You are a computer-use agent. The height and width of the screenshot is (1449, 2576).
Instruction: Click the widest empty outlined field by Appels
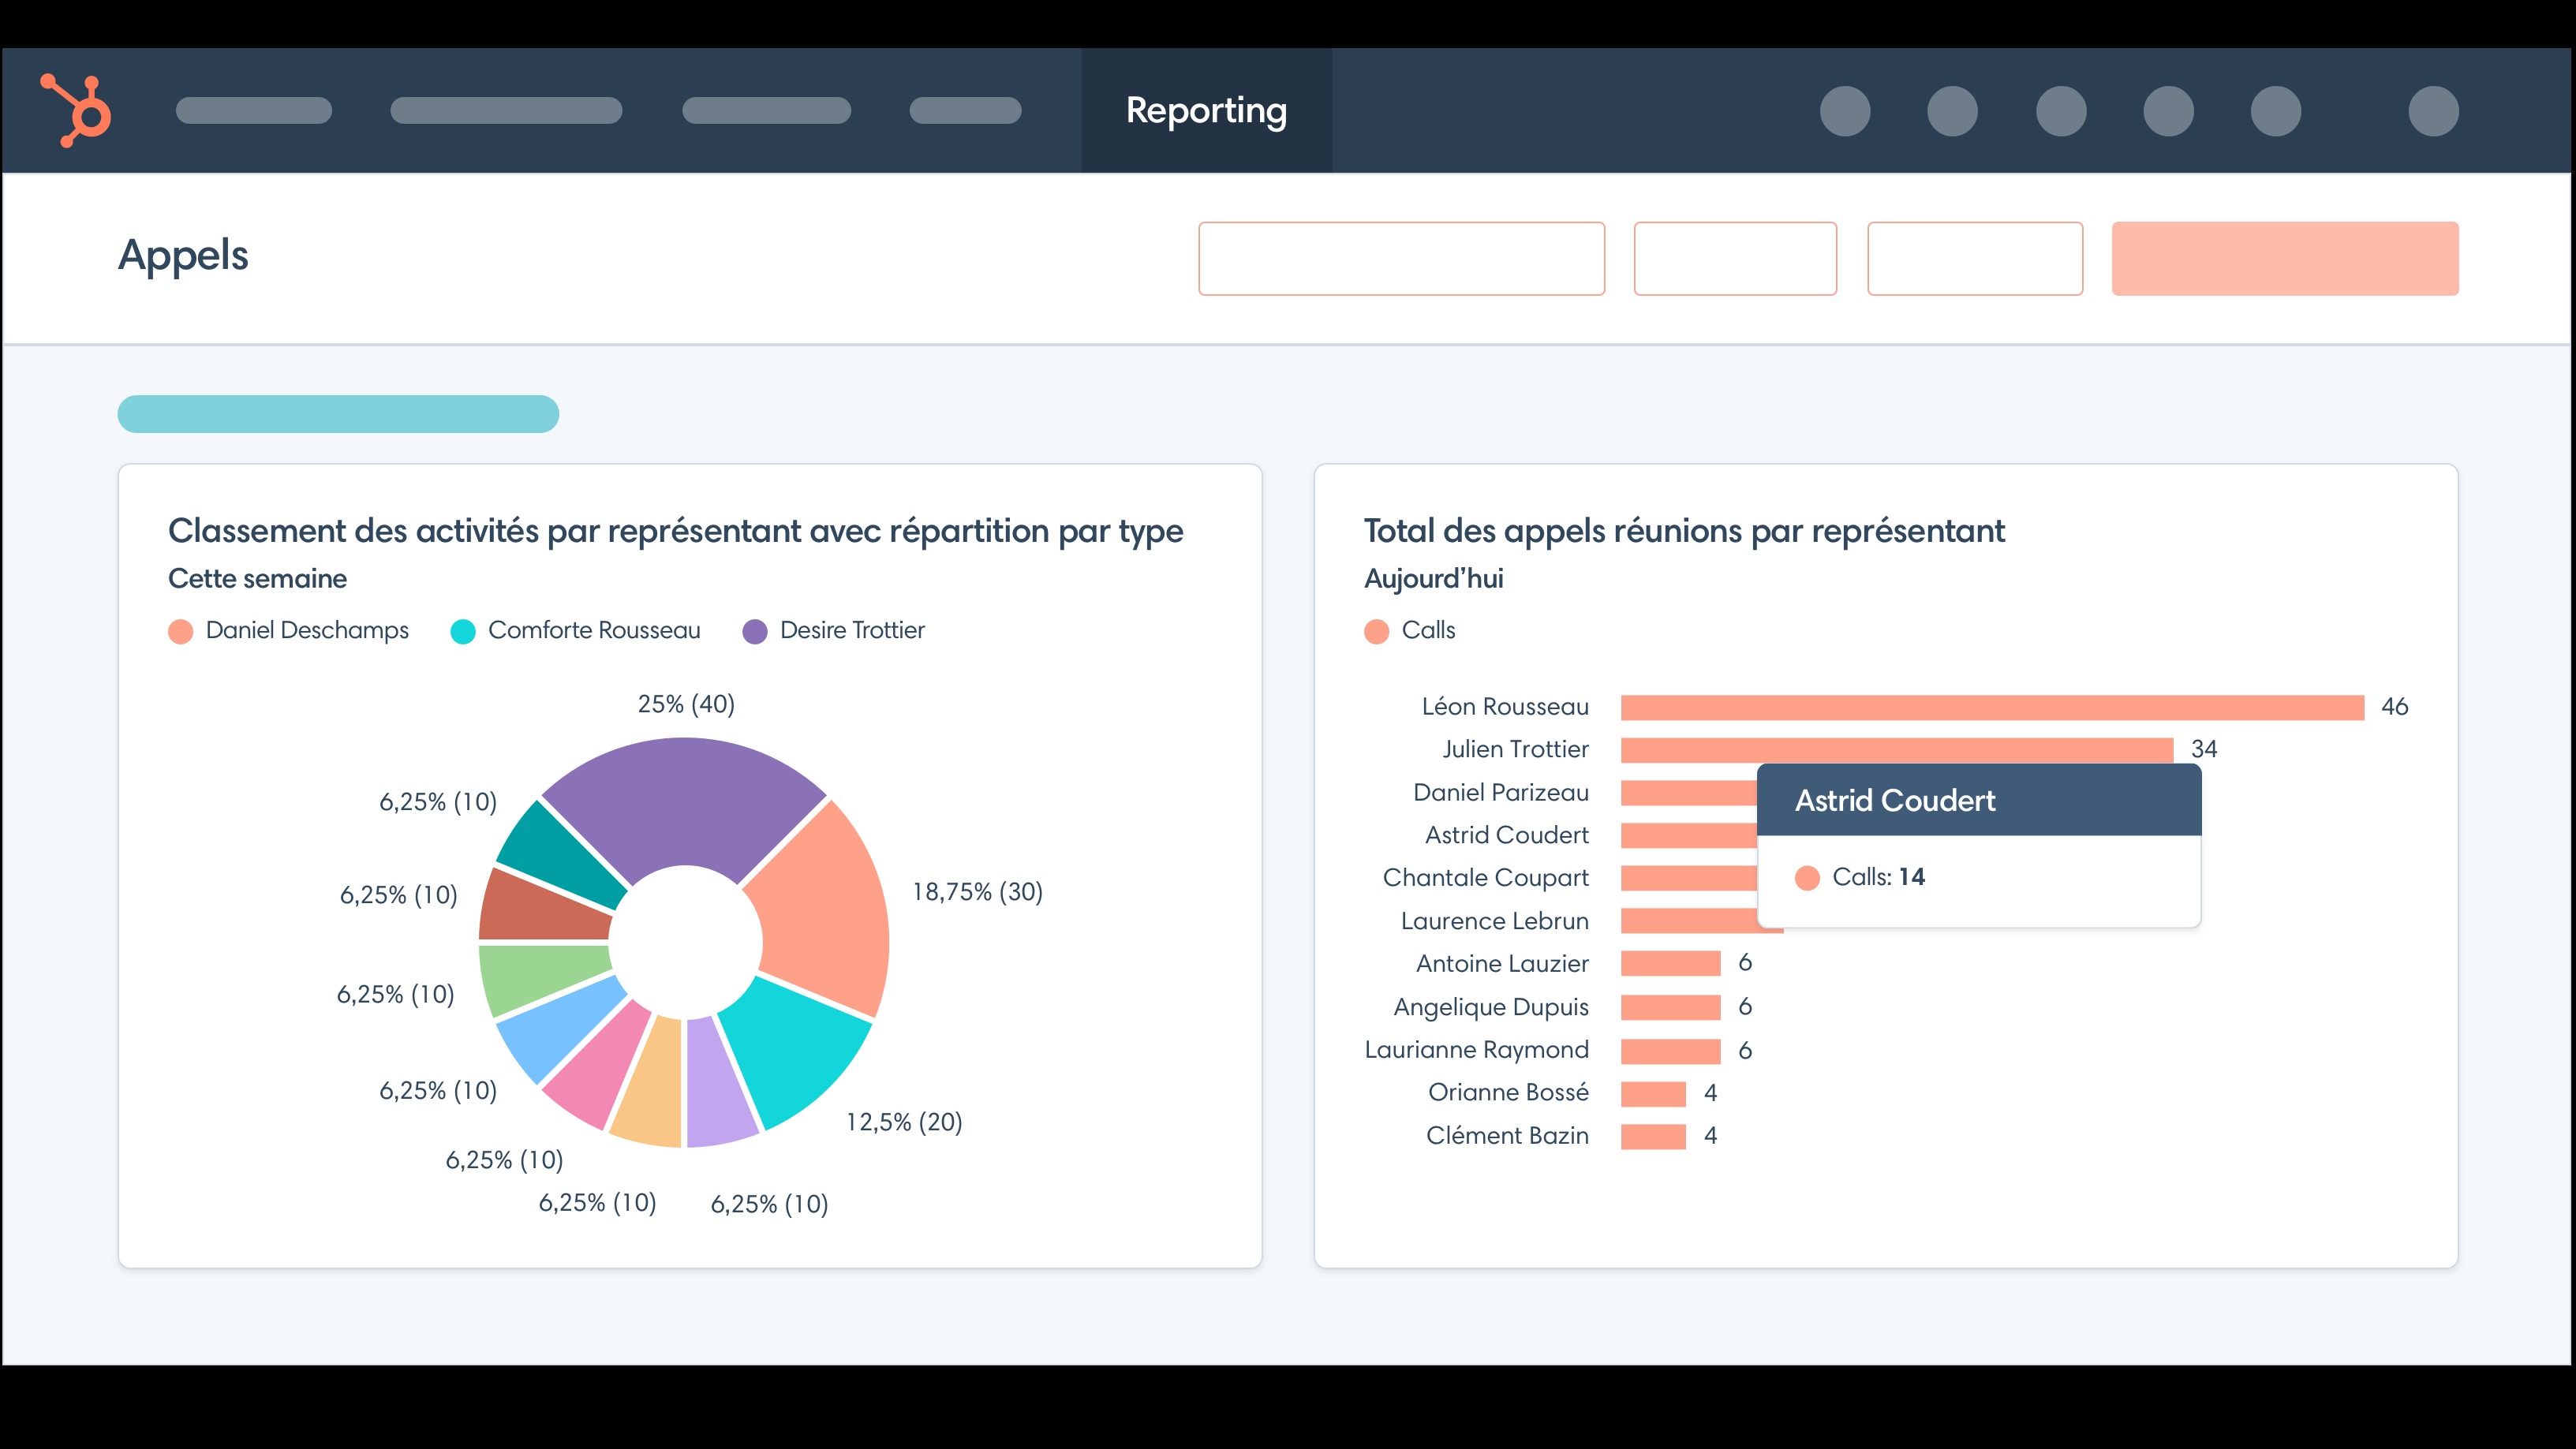[1401, 258]
